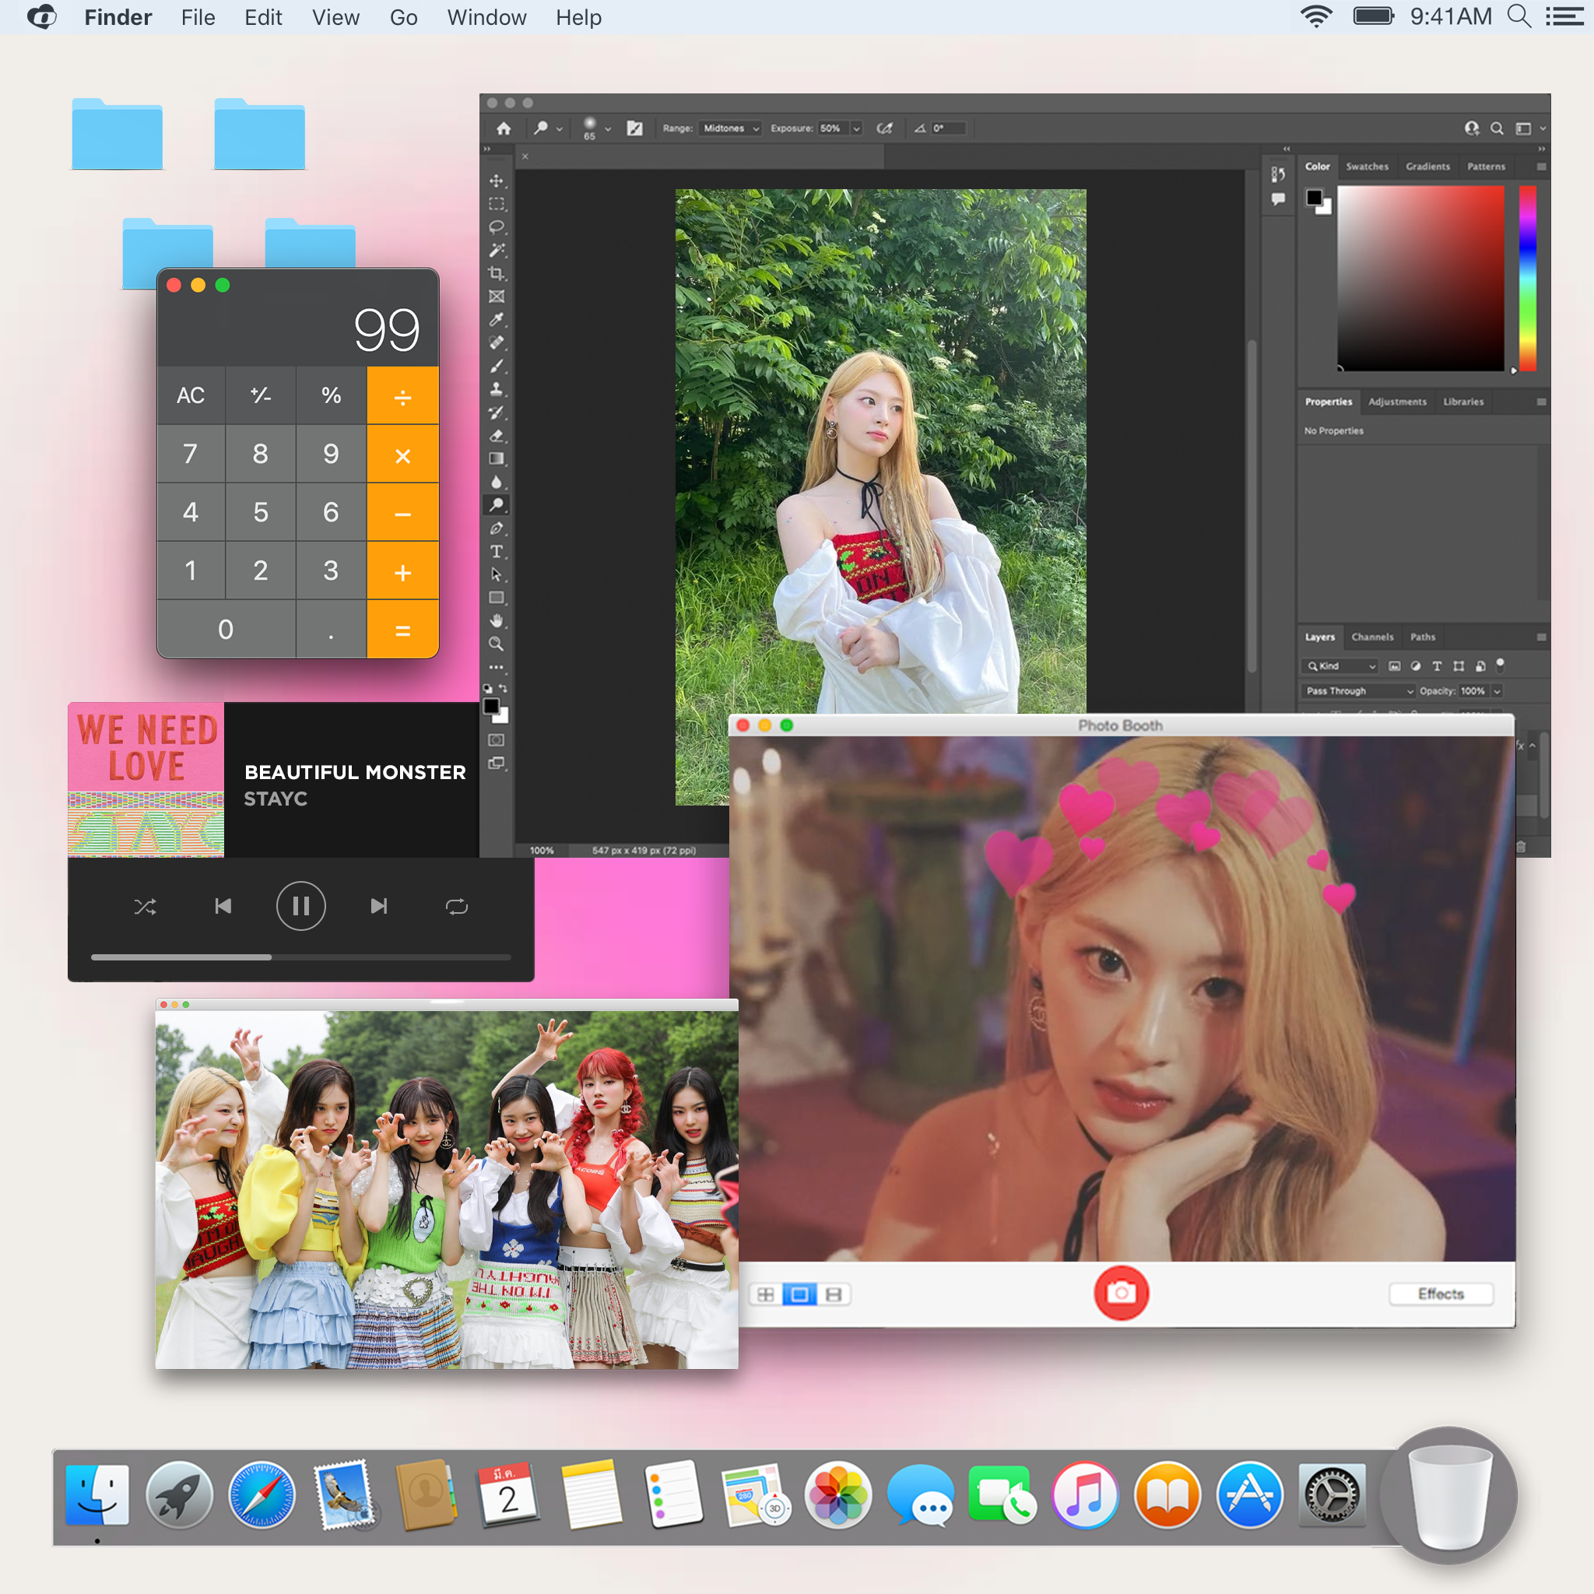Open the Channels tab
1594x1594 pixels.
(1372, 637)
